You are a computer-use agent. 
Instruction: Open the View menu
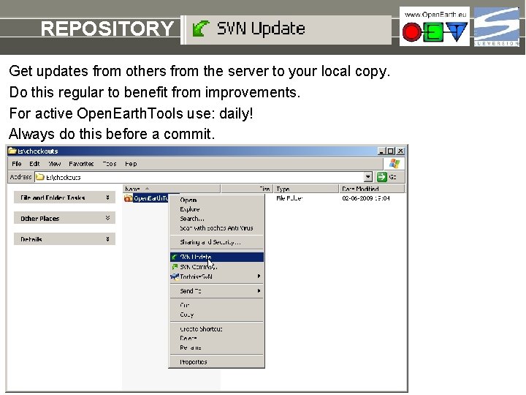point(54,164)
